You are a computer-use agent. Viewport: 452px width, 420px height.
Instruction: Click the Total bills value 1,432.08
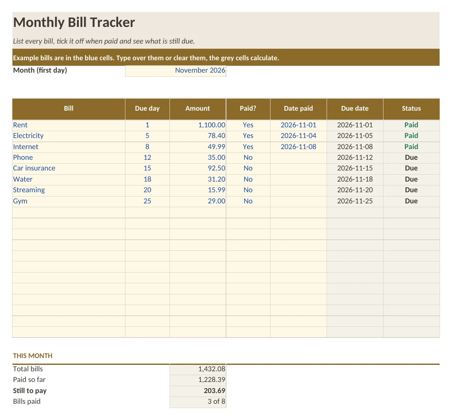[198, 370]
